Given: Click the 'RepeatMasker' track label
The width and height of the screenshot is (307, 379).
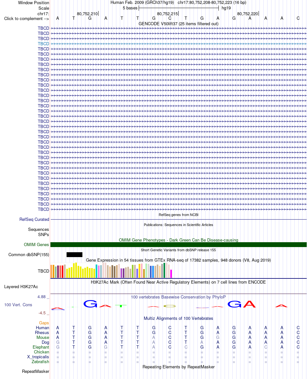Looking at the screenshot, I should pos(36,372).
